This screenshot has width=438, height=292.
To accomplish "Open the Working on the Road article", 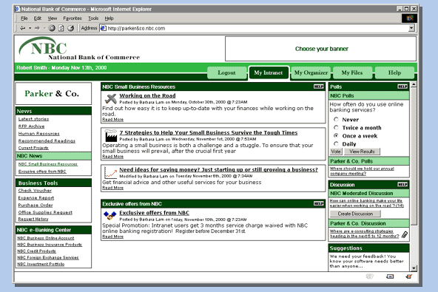I will coord(147,95).
